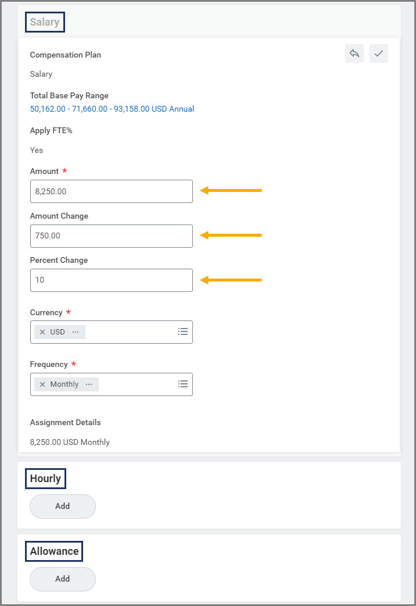Remove Monthly using its X icon
Image resolution: width=416 pixels, height=606 pixels.
tap(42, 384)
